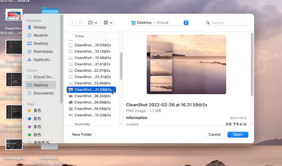Viewport: 282px width, 166px height.
Task: Click the Today group header
Action: tap(79, 36)
